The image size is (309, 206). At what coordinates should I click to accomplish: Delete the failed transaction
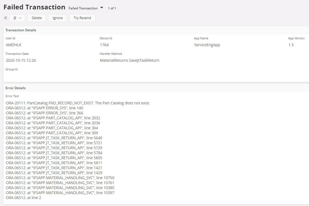pos(37,18)
